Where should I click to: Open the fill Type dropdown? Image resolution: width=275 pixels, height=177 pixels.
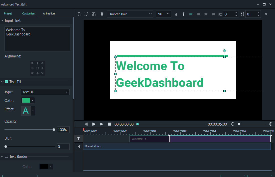click(45, 92)
